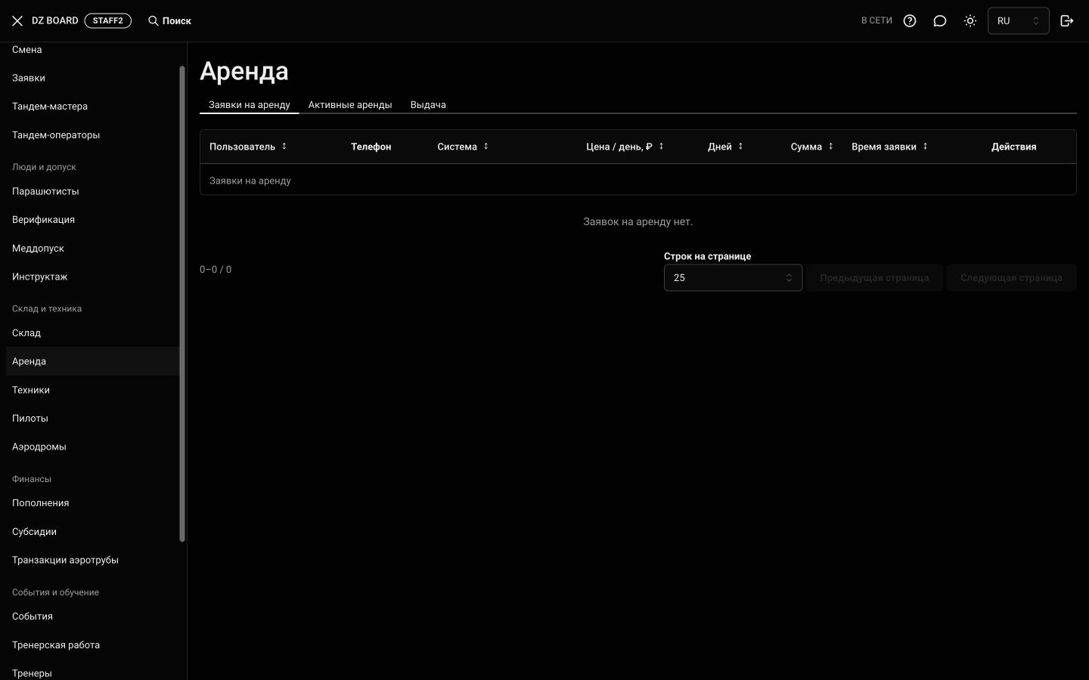Open the search with magnifier icon

(169, 21)
